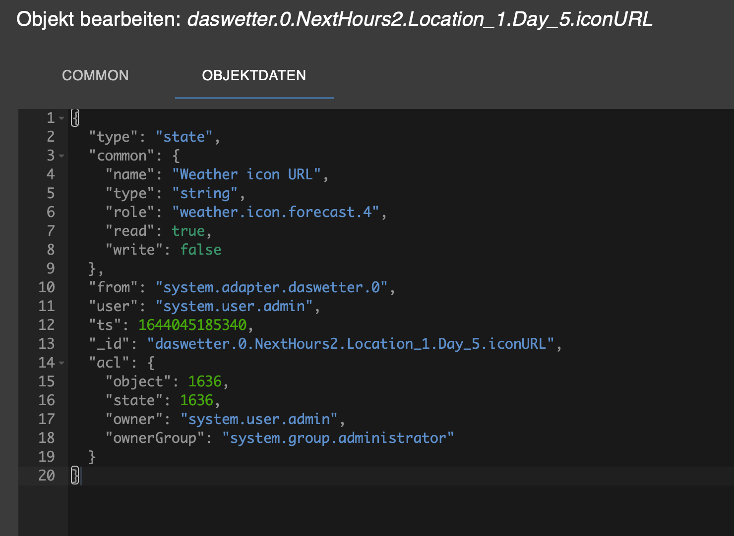Viewport: 734px width, 536px height.
Task: Click the "read" value true
Action: pos(188,231)
